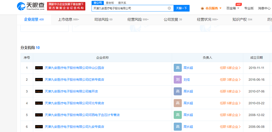Click the crown icon beside 会员服务

(203, 8)
